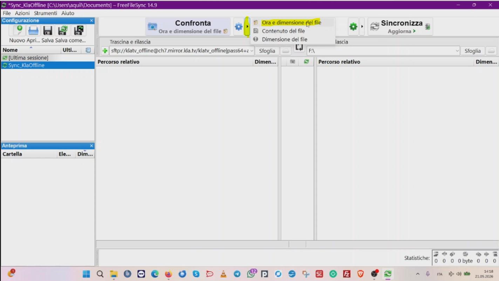Open Skype from taskbar
This screenshot has width=499, height=281.
[x=196, y=274]
